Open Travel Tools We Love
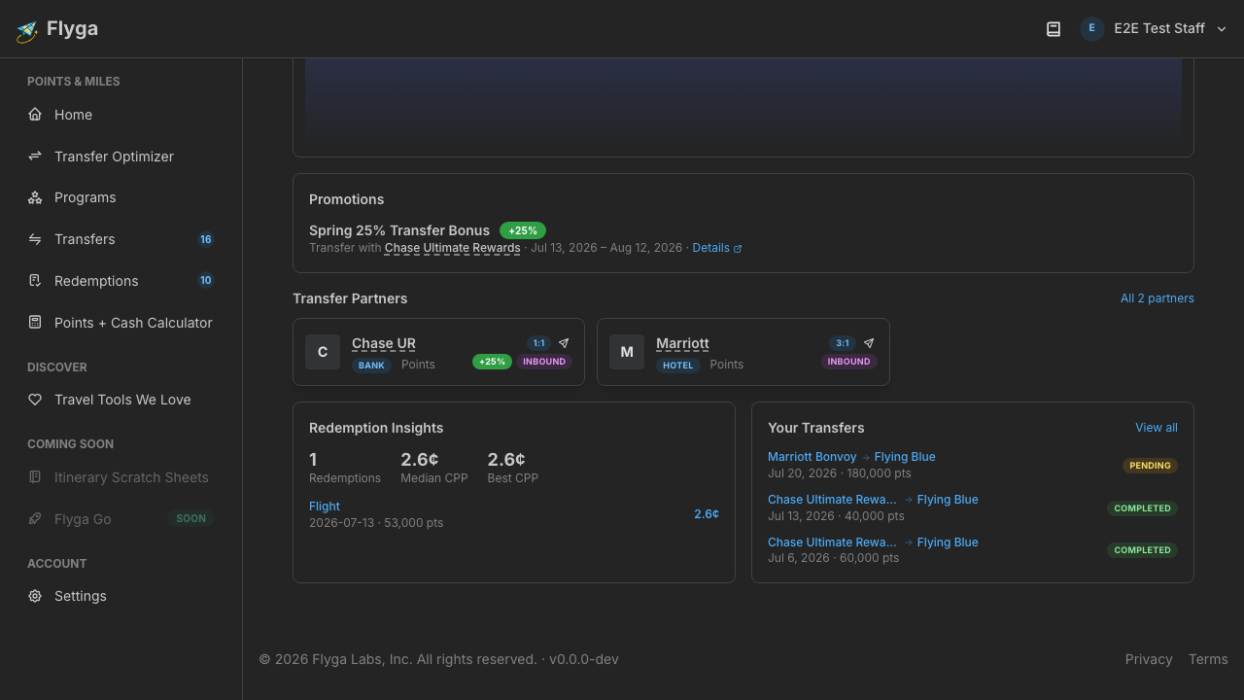 click(x=121, y=400)
